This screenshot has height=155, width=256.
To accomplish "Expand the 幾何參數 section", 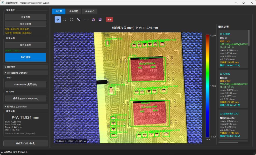I will tap(26, 67).
